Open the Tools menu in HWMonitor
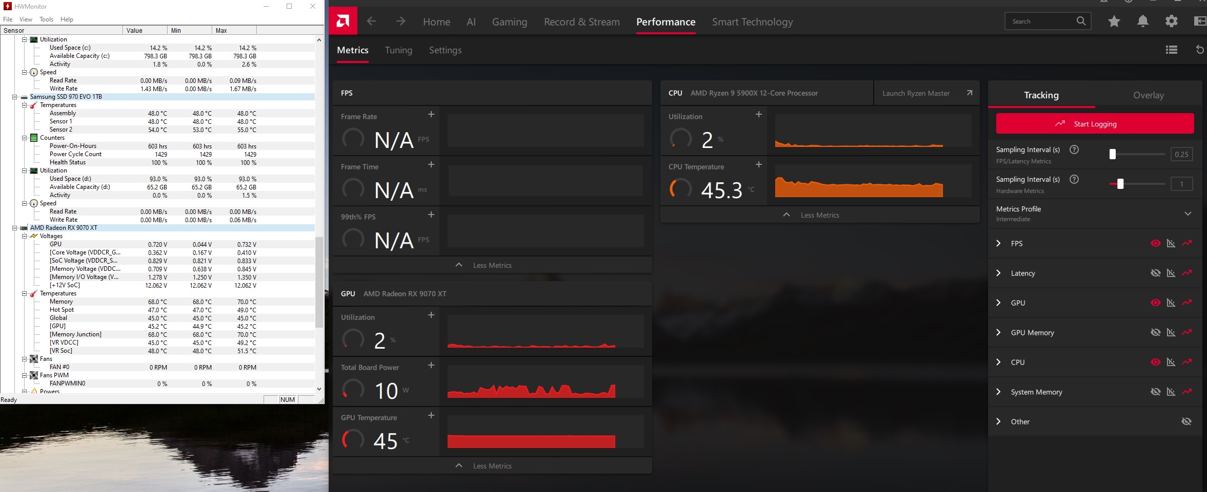Image resolution: width=1207 pixels, height=492 pixels. pyautogui.click(x=46, y=19)
